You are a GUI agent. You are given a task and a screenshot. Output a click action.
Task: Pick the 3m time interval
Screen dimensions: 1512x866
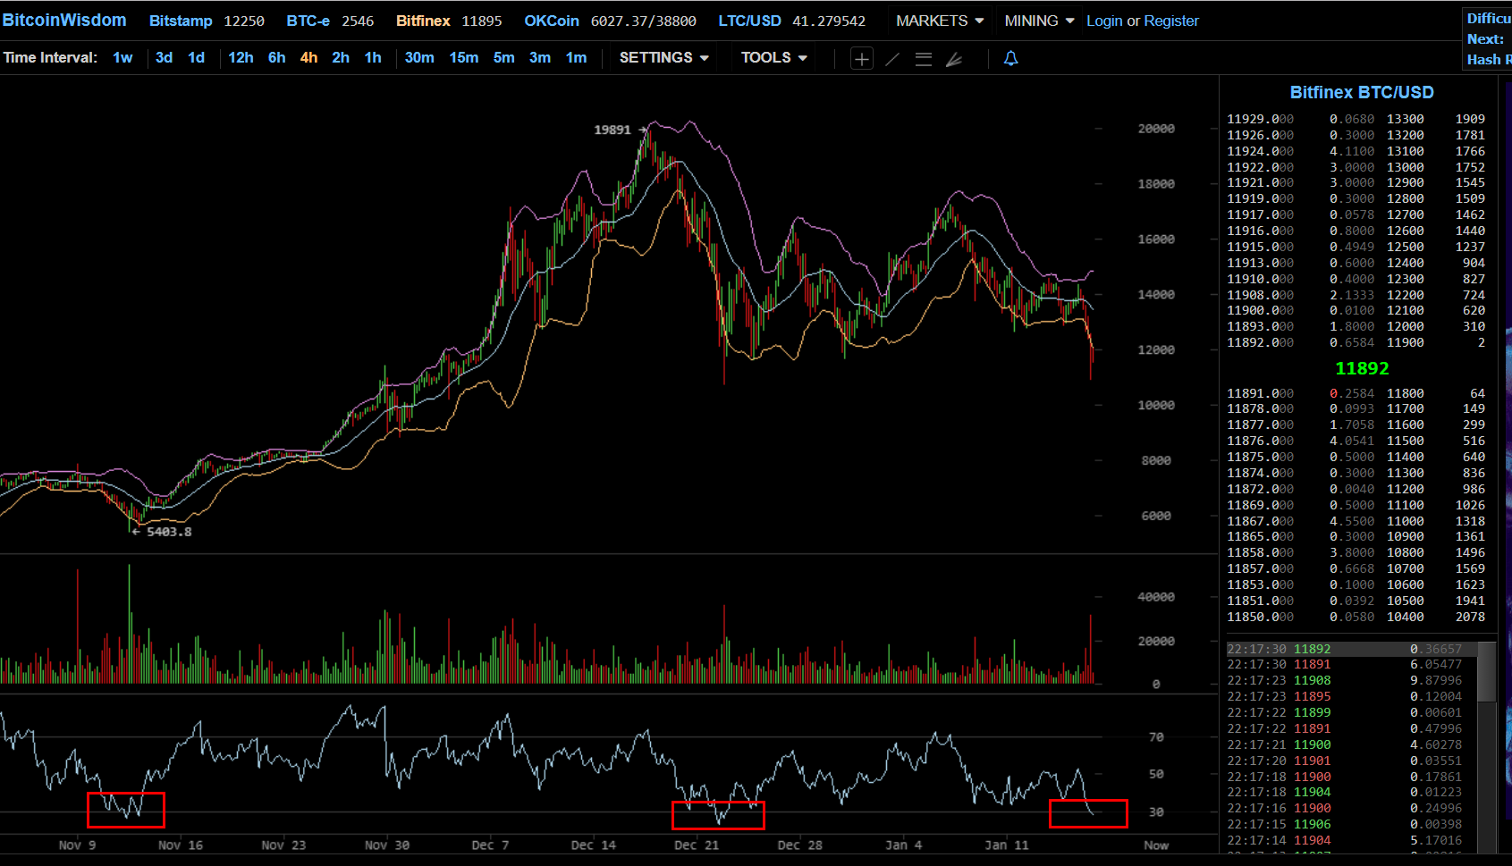(540, 57)
